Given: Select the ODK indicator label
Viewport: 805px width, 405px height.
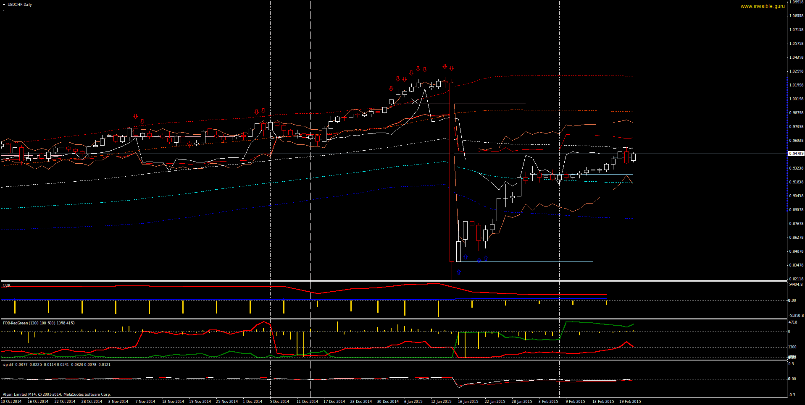Looking at the screenshot, I should 7,285.
